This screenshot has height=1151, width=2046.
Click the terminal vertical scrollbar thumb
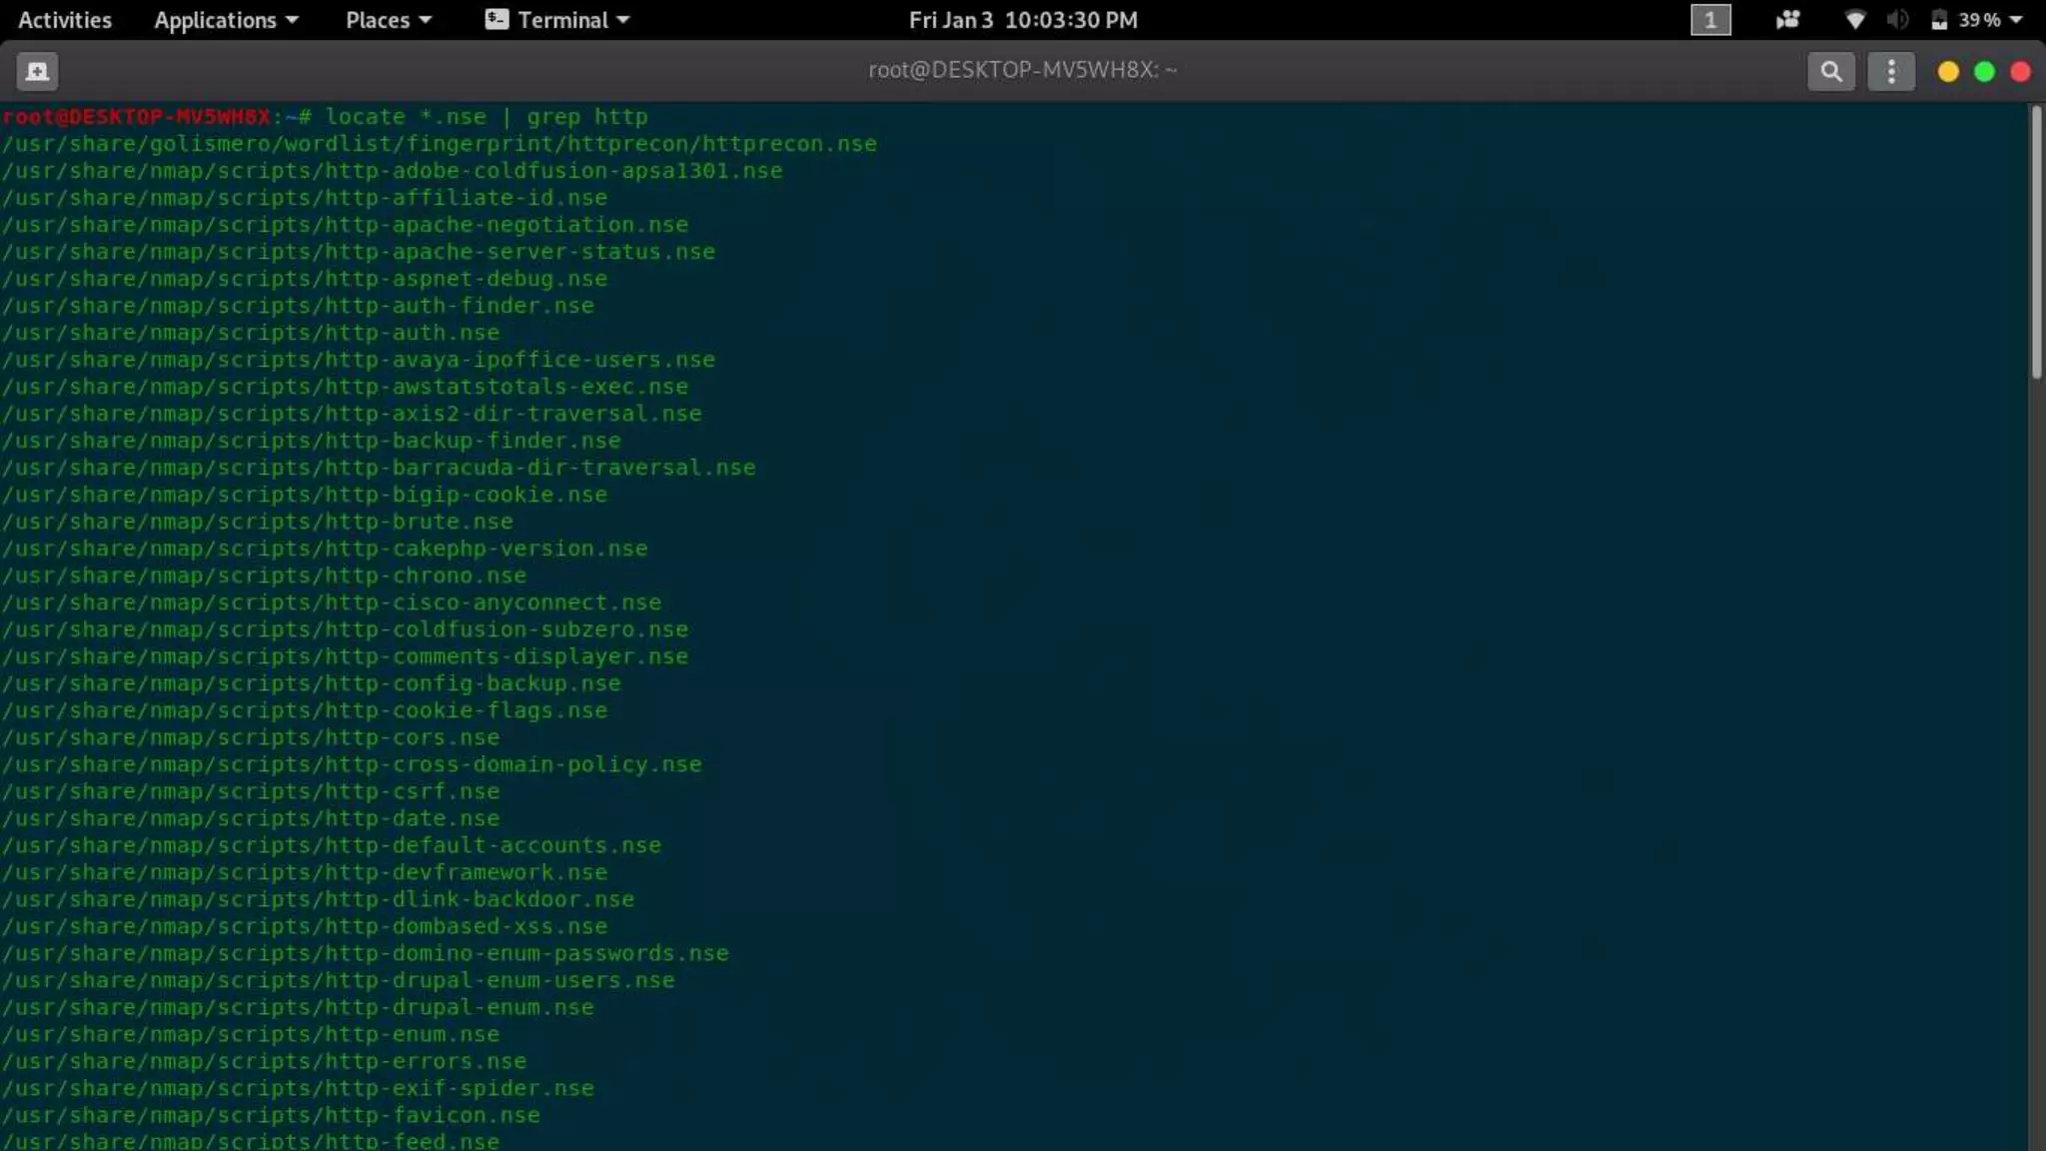(2036, 242)
